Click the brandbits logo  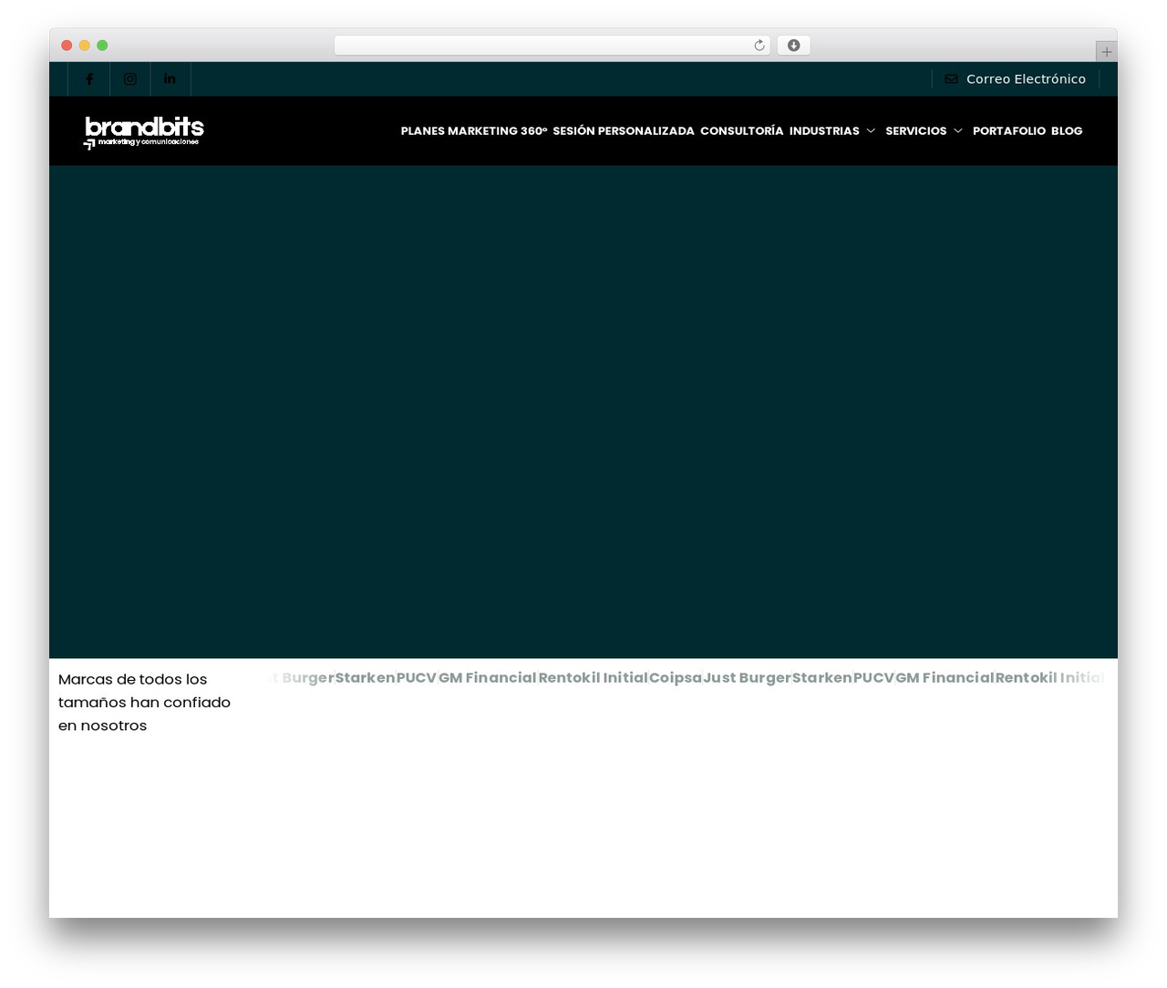(x=144, y=132)
